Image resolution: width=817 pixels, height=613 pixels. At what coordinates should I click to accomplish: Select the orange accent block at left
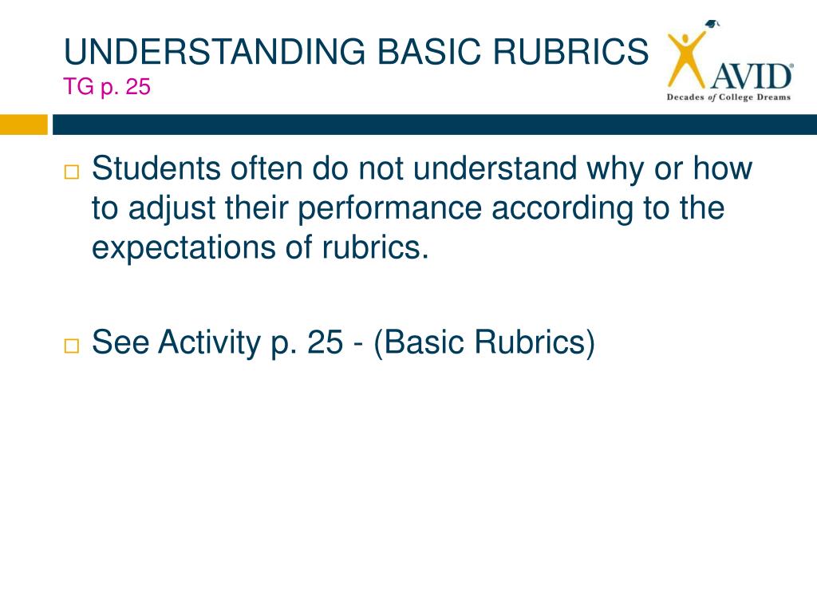[23, 125]
